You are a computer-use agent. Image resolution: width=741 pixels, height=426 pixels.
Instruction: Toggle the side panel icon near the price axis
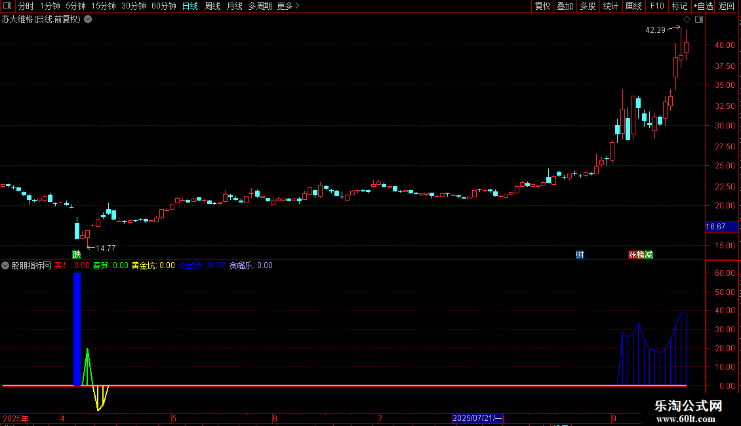(x=699, y=20)
